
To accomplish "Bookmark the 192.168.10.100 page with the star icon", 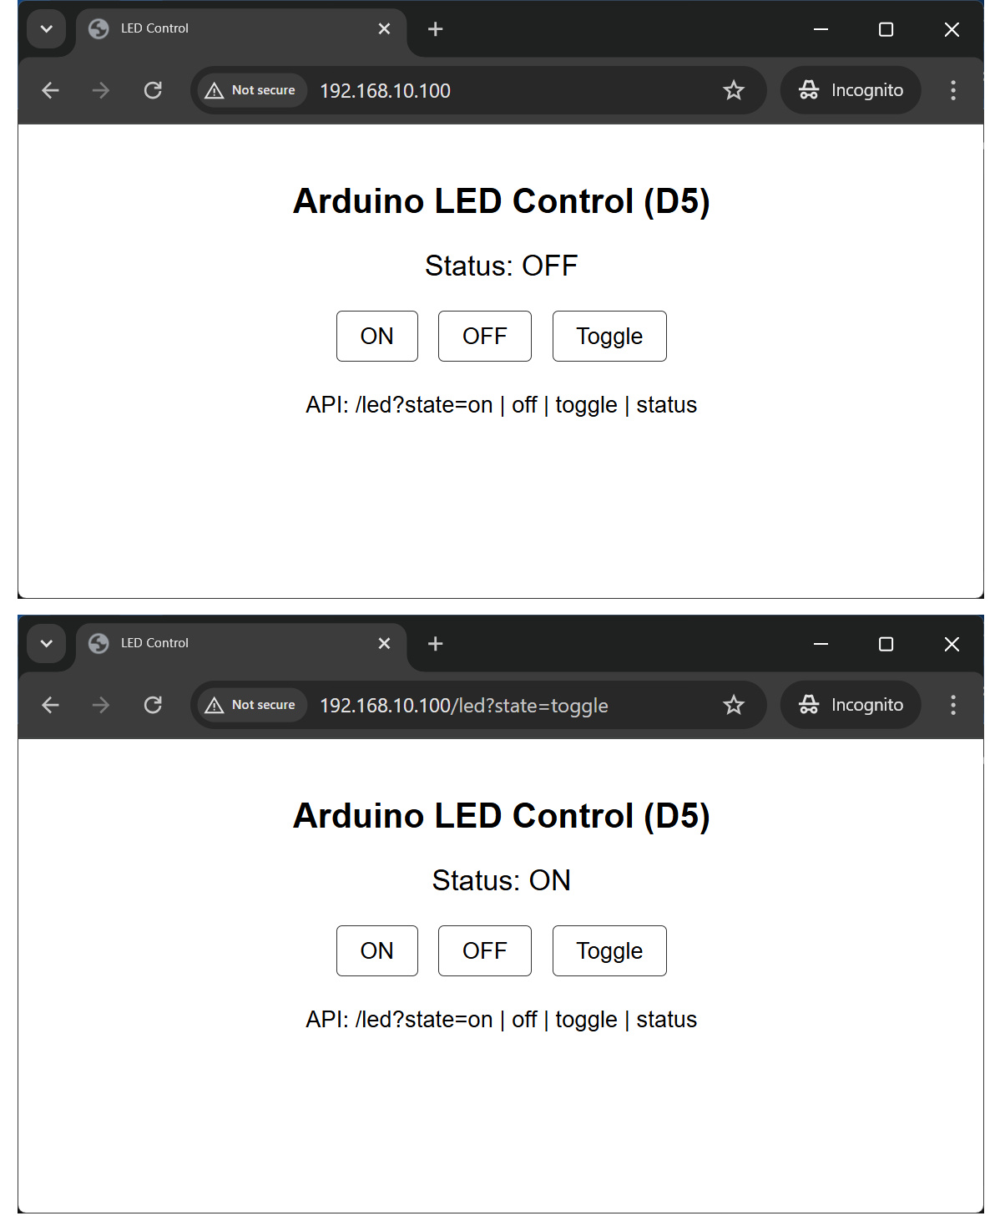I will pos(734,90).
